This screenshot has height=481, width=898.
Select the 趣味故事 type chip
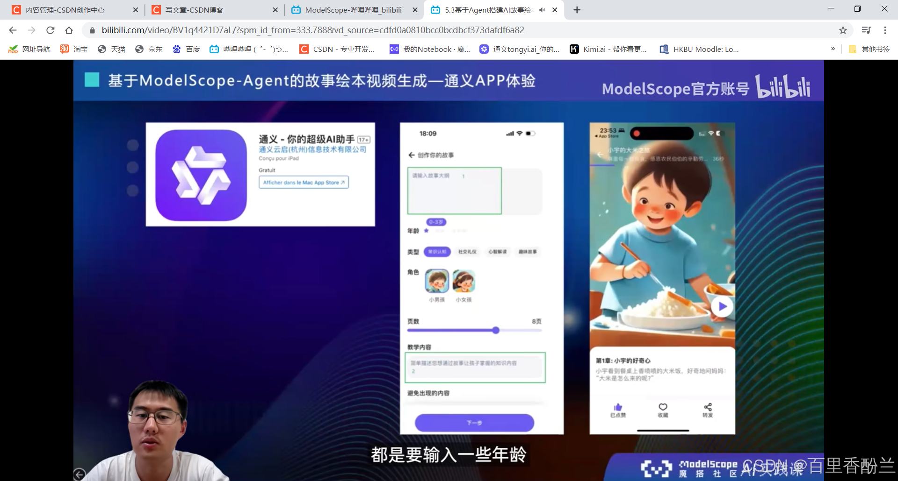(x=528, y=252)
